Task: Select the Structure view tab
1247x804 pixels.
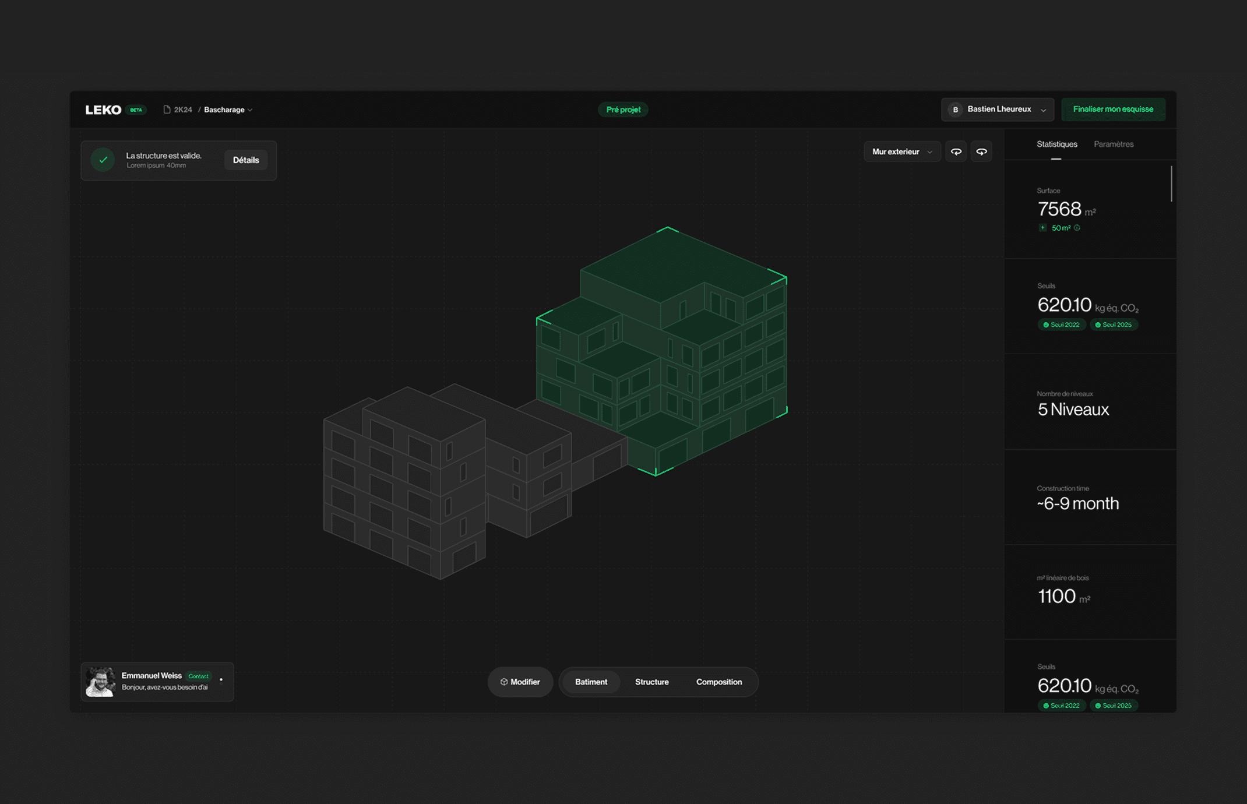Action: (651, 682)
